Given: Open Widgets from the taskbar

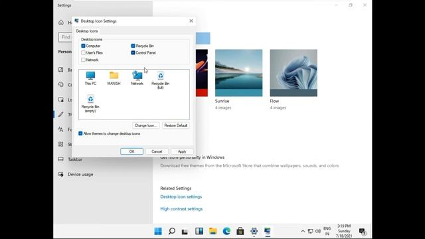Looking at the screenshot, I should [199, 231].
